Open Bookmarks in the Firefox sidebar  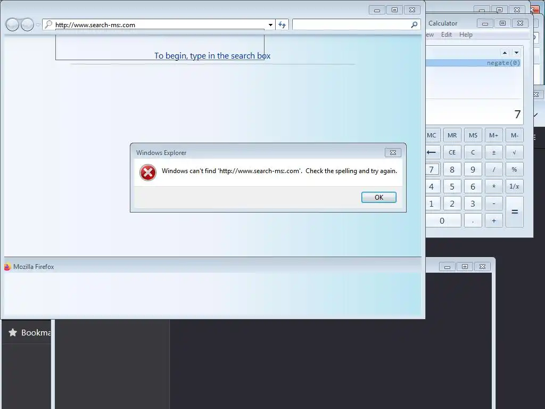(29, 332)
